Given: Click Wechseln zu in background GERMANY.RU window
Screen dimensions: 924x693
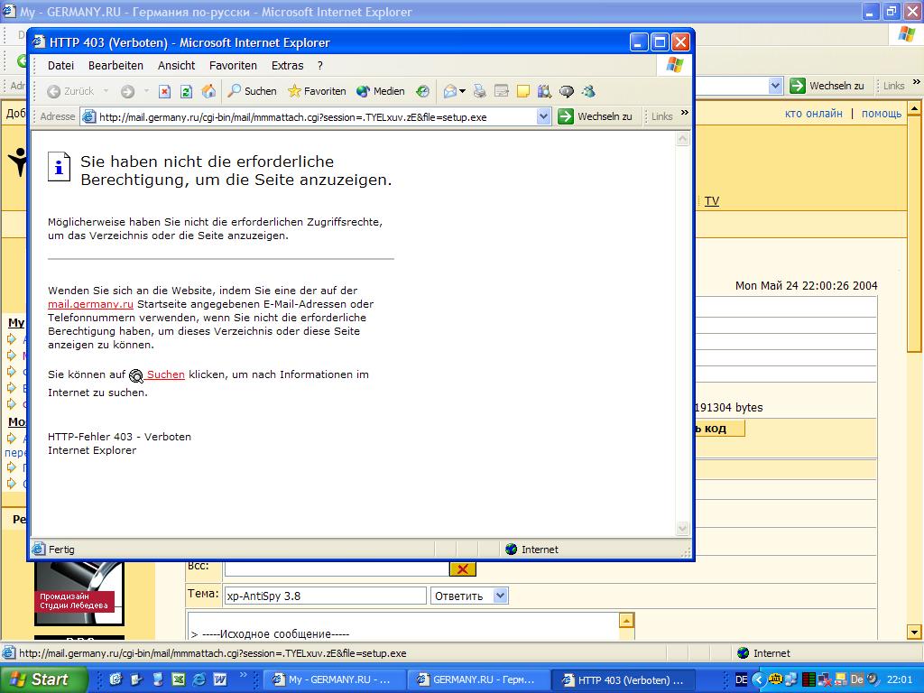Looking at the screenshot, I should coord(827,86).
